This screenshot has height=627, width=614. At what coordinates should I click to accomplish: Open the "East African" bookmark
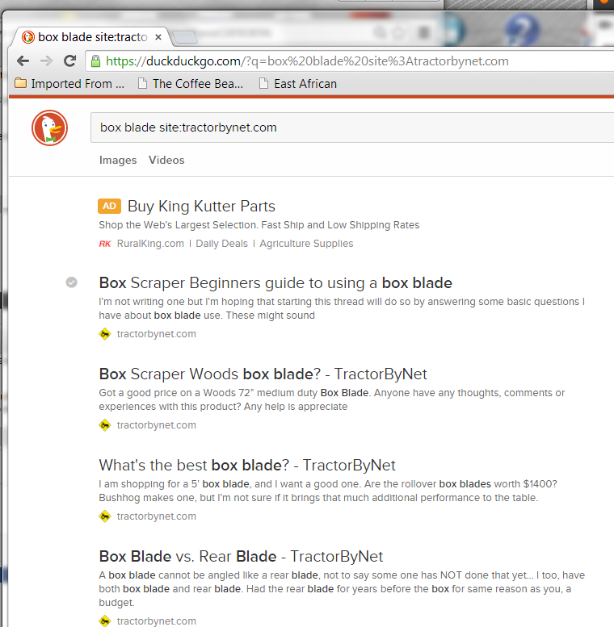tap(297, 84)
